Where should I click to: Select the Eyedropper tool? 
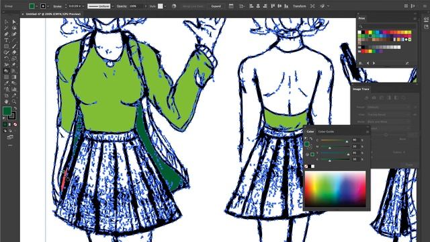coord(6,83)
